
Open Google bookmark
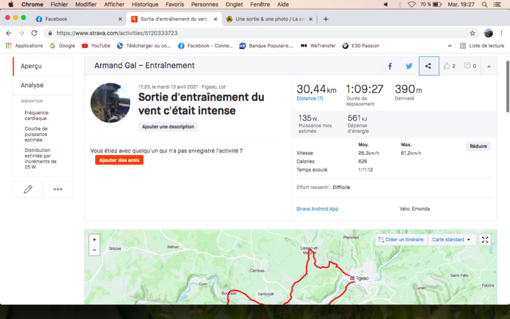pyautogui.click(x=62, y=46)
